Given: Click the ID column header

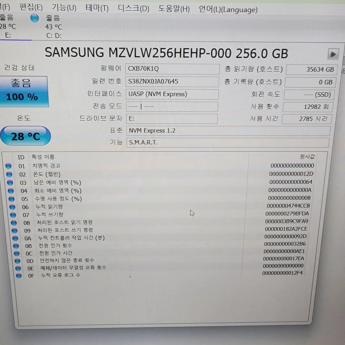Looking at the screenshot, I should [x=21, y=157].
